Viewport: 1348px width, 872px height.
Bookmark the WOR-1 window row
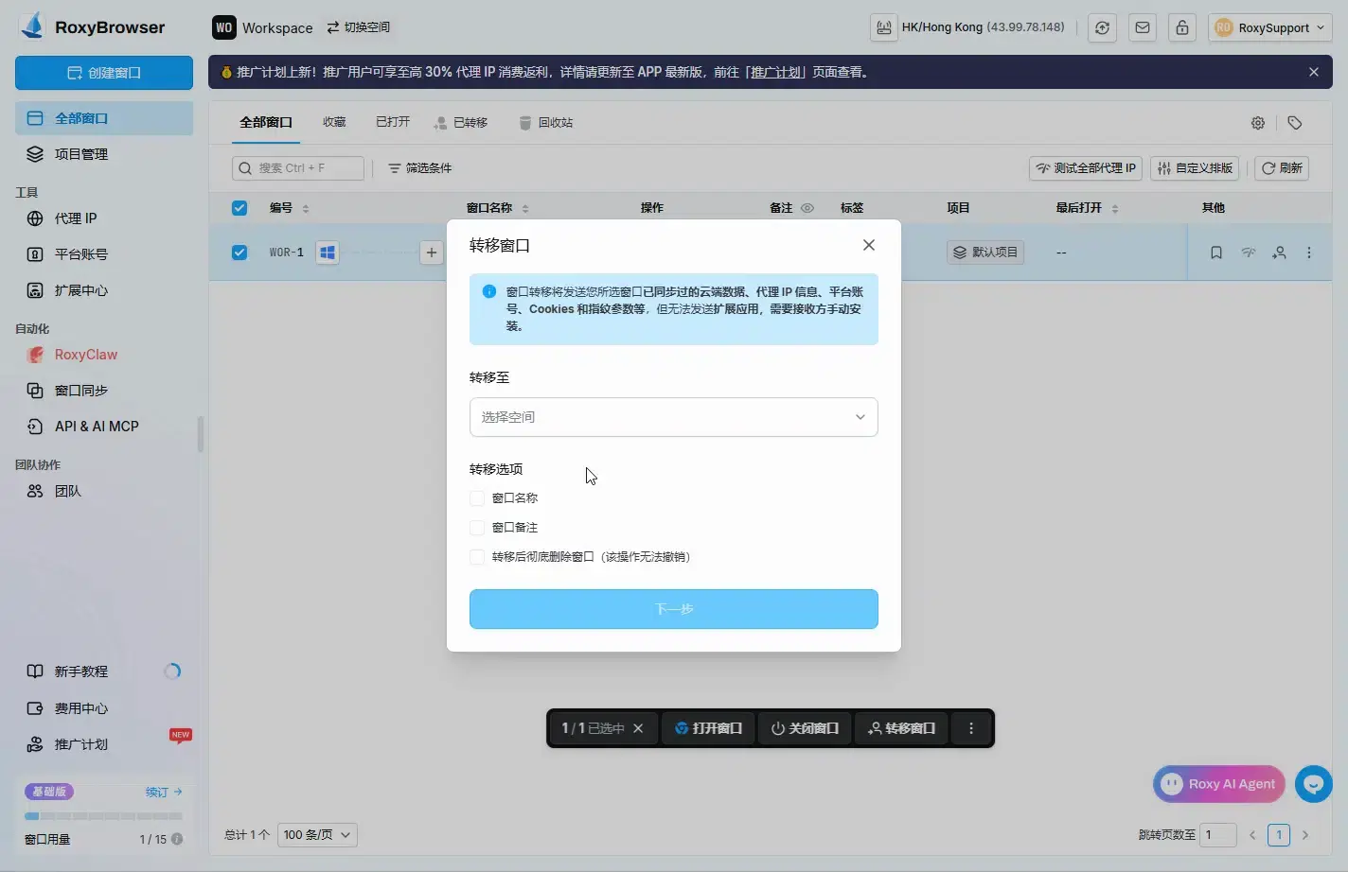(1216, 253)
